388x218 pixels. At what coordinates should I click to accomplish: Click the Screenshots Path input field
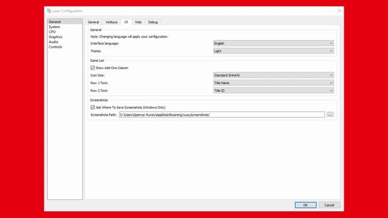222,114
